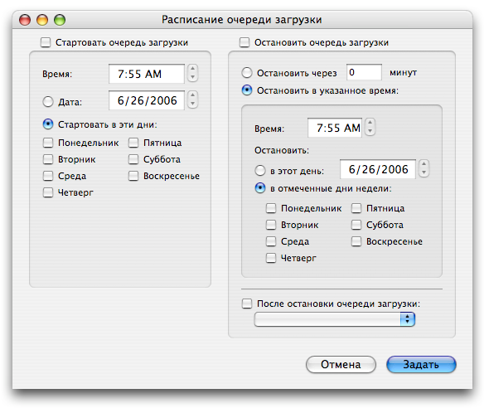Decrease start time with stepper down arrow

(x=193, y=77)
